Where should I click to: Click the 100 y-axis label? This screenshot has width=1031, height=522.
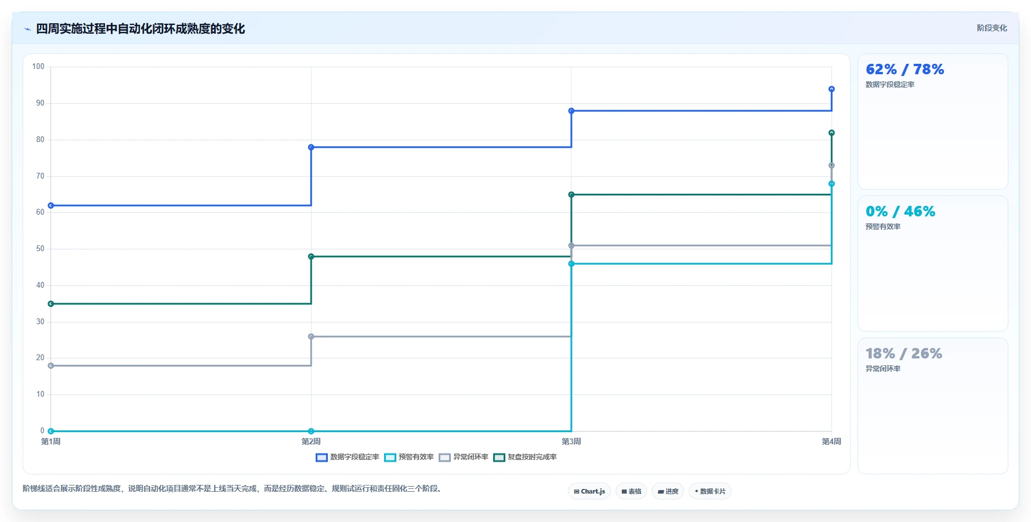[x=38, y=67]
